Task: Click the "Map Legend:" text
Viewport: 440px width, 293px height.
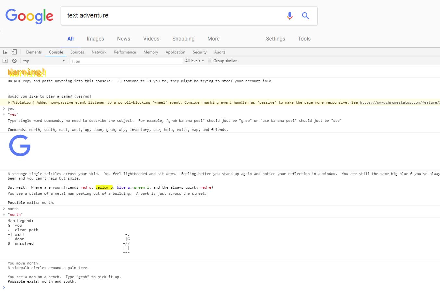Action: (x=20, y=221)
